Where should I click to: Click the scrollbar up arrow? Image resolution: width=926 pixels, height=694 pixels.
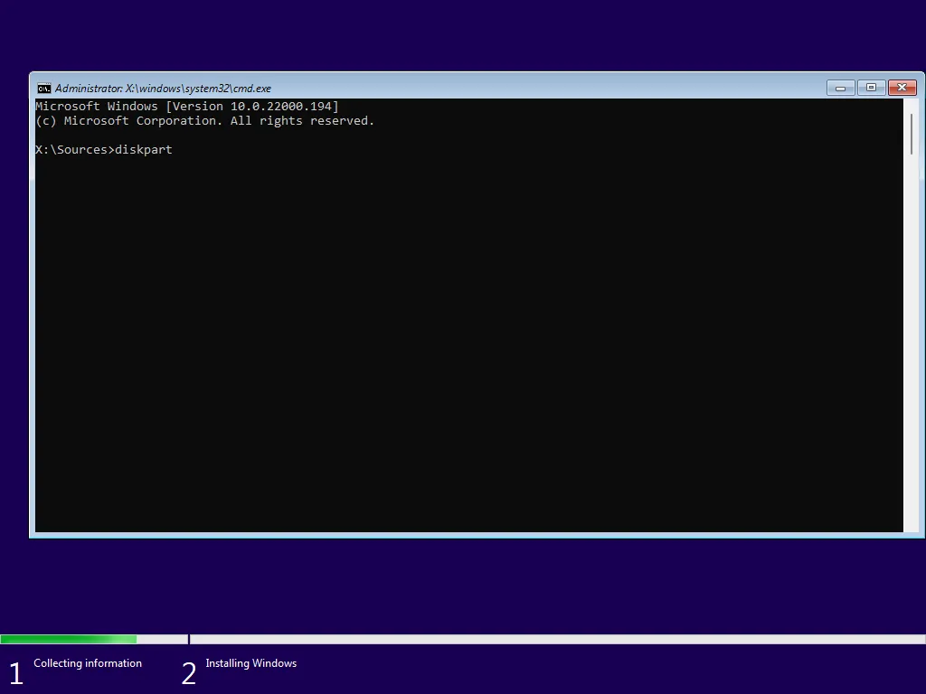[x=912, y=105]
